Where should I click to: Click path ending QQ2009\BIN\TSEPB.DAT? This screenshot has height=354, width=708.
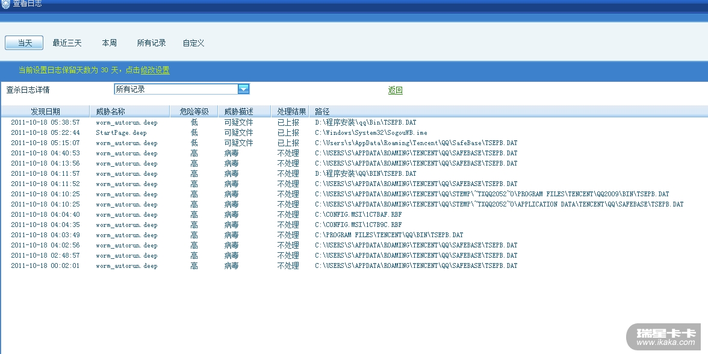(492, 194)
